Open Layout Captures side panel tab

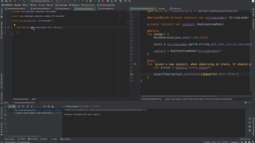click(2, 81)
